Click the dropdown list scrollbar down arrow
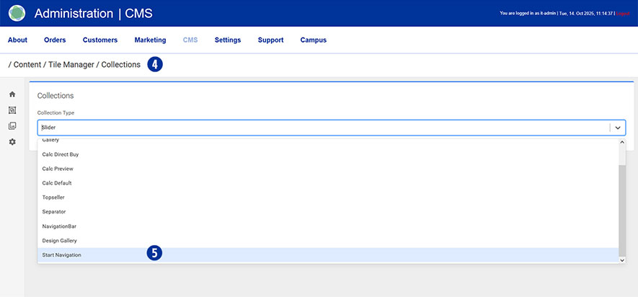Screen dimensions: 638x297 [x=622, y=260]
